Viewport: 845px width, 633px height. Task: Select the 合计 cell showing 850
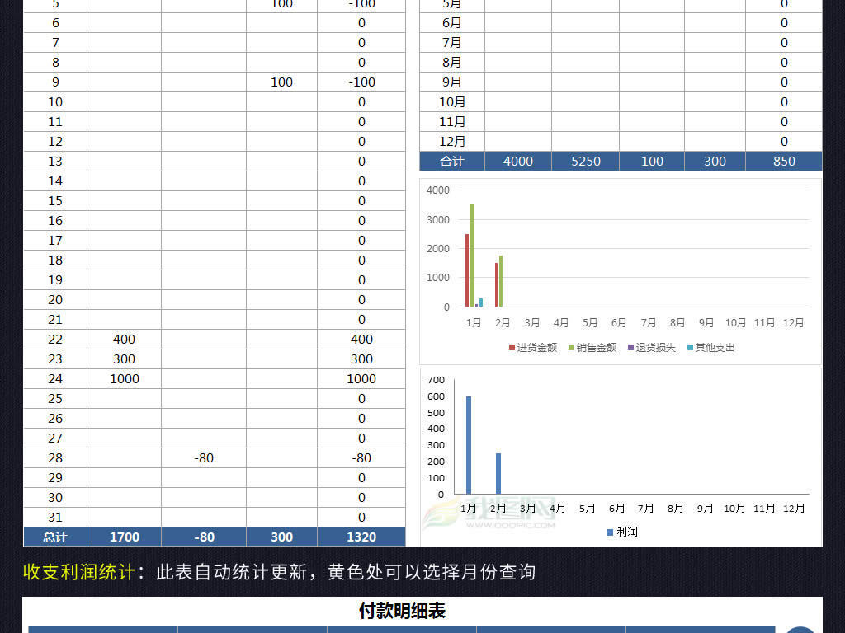pos(783,161)
